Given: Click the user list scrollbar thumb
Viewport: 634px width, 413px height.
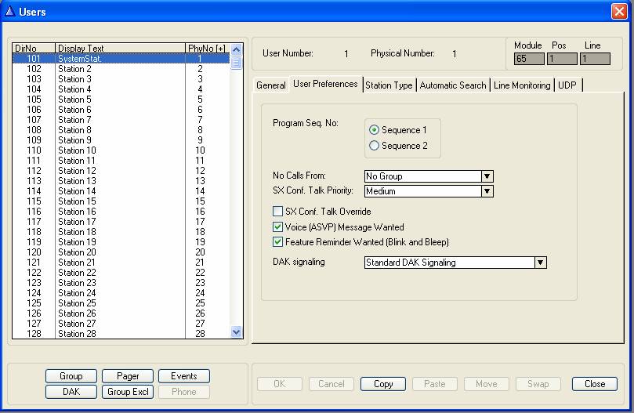Looking at the screenshot, I should click(236, 63).
